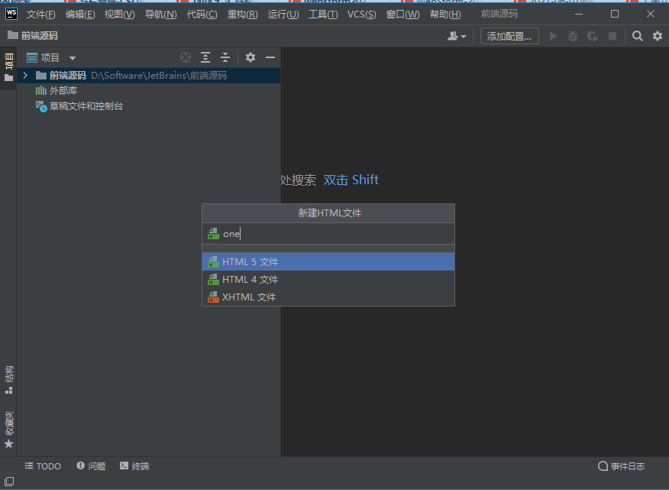Screen dimensions: 669x490
Task: Click the Run with coverage icon
Action: tap(593, 37)
